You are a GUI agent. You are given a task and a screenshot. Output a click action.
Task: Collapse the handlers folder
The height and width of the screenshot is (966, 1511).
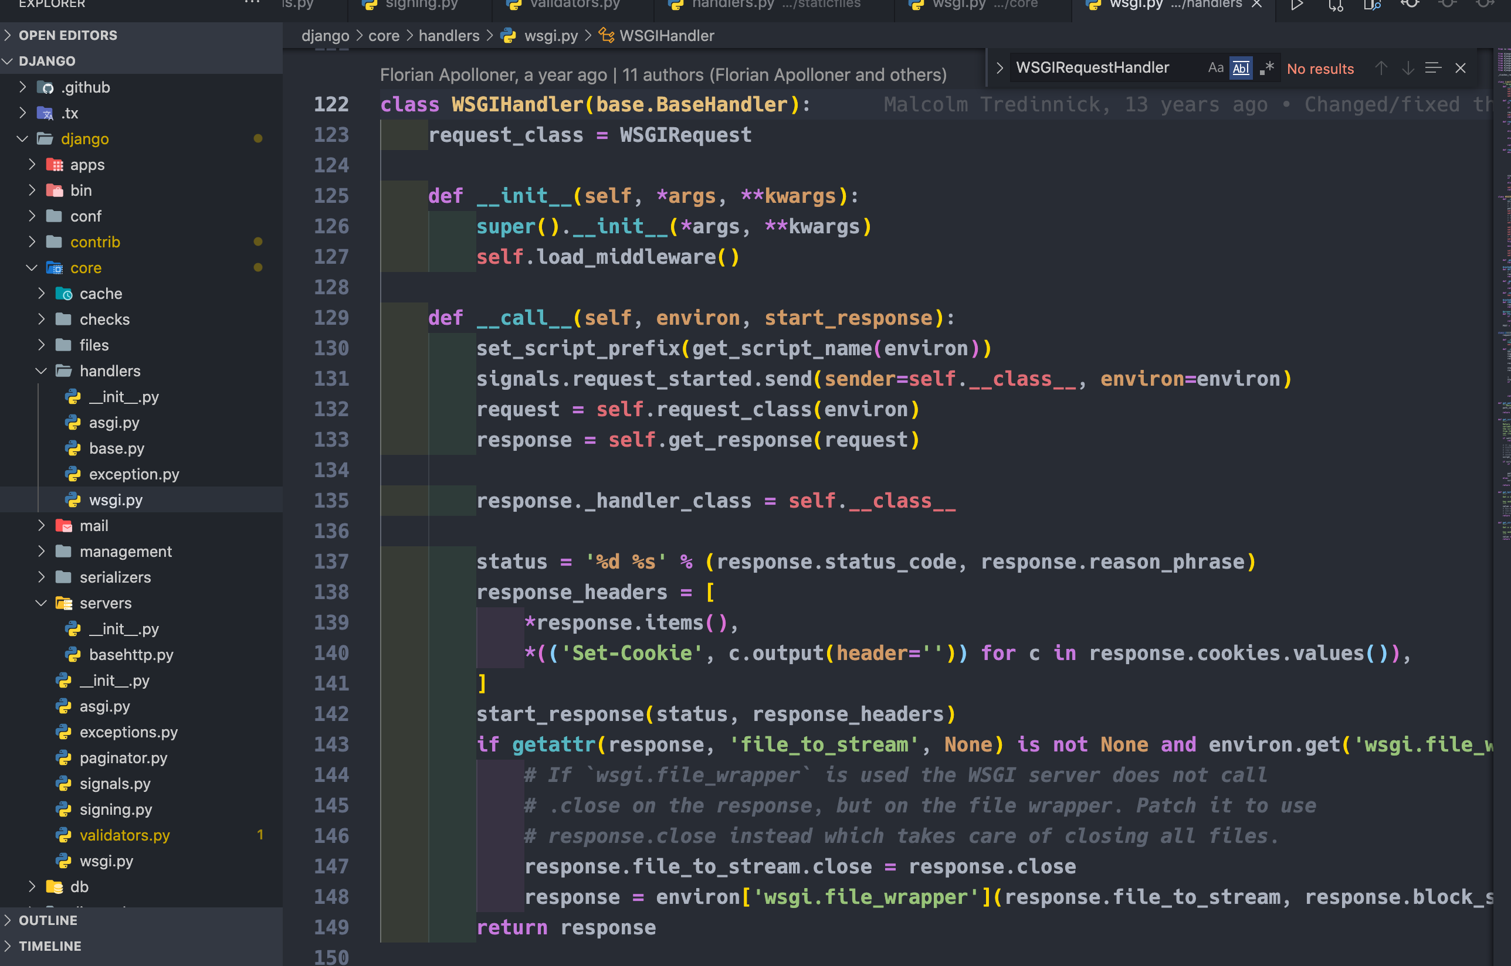[42, 372]
